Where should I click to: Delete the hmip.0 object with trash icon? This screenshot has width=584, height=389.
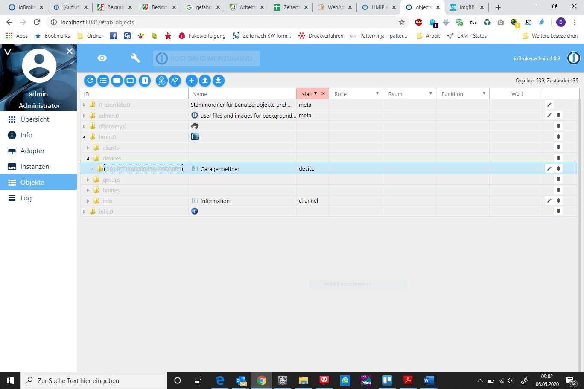pos(558,136)
